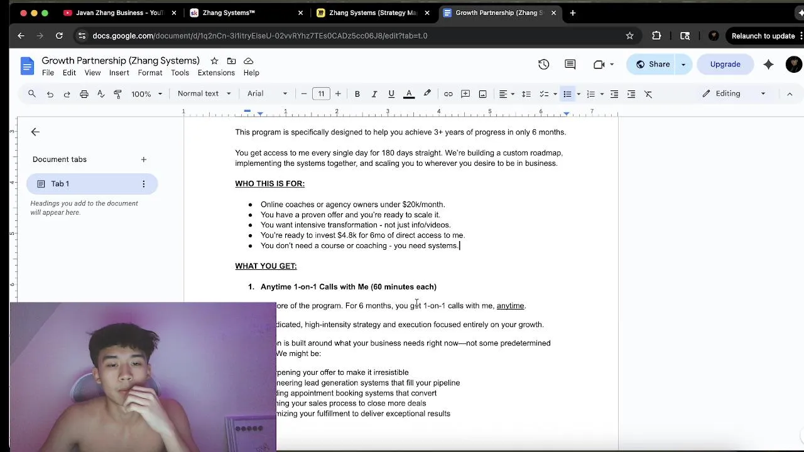Collapse the toolbar header chevron
The width and height of the screenshot is (804, 452).
(x=790, y=94)
